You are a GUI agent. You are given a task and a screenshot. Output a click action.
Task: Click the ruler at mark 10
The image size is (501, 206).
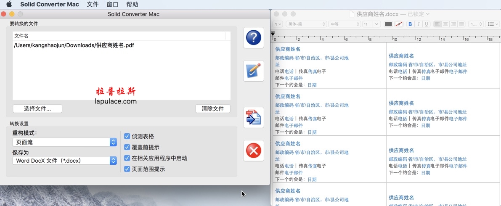395,39
